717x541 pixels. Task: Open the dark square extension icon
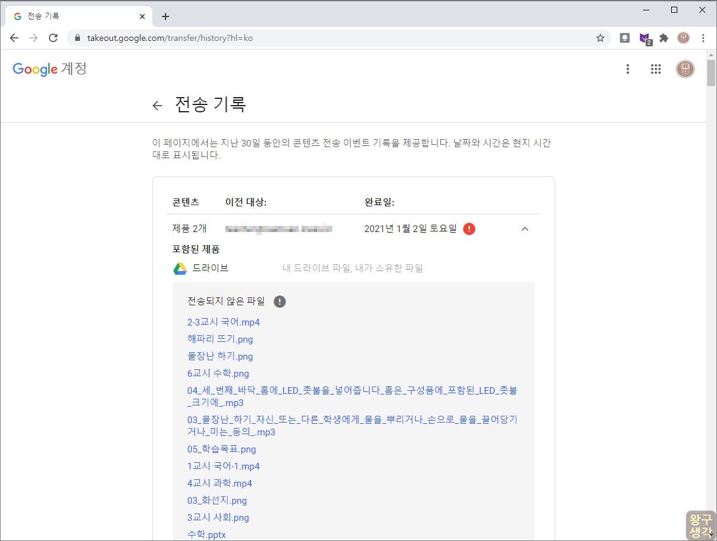625,38
